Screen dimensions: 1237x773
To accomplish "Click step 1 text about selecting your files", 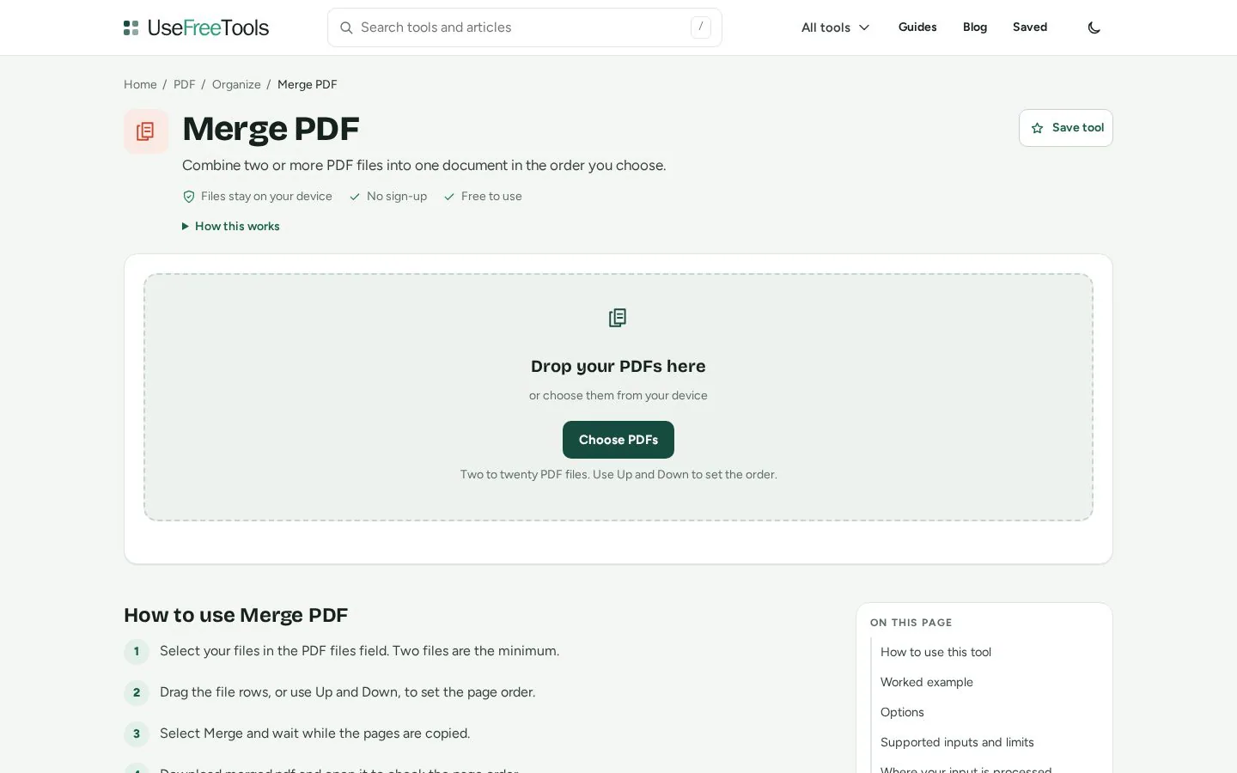I will (x=359, y=651).
